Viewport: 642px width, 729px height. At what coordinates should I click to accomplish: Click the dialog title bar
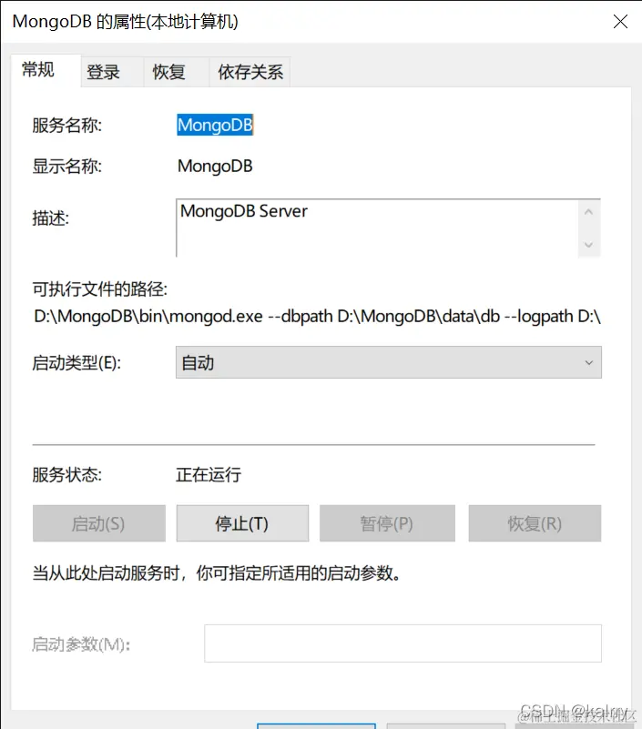319,21
